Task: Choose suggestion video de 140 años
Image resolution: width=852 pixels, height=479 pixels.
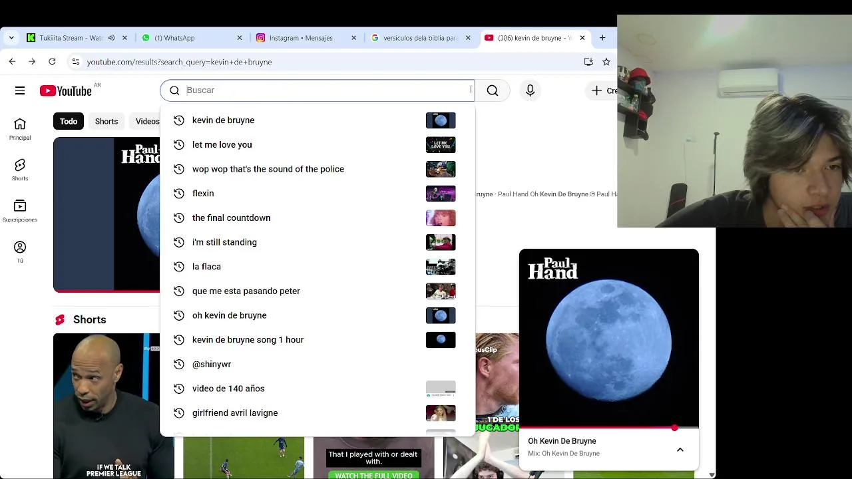Action: pos(317,389)
